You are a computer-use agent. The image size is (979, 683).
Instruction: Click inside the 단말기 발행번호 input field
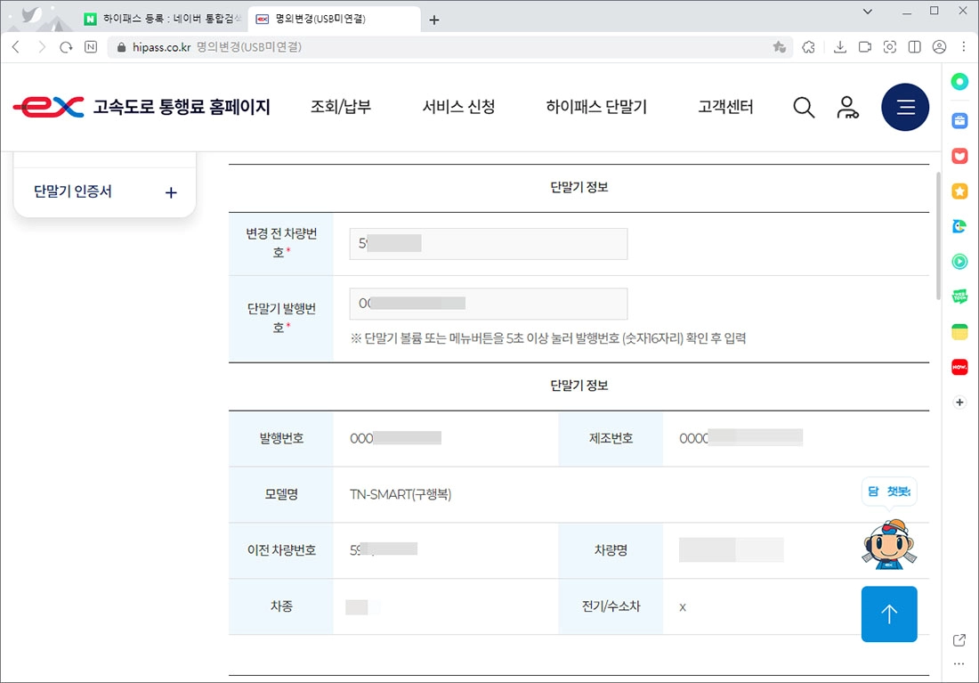point(488,304)
